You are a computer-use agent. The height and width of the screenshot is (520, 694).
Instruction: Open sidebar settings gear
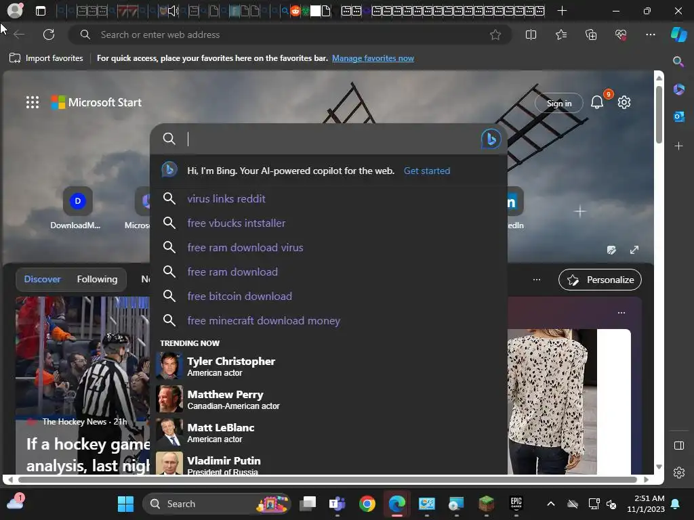coord(679,473)
